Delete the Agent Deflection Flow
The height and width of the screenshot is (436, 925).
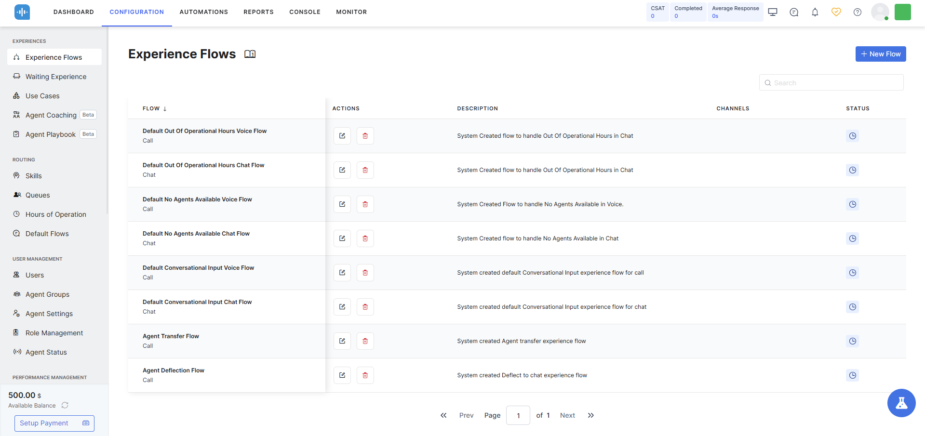tap(365, 375)
